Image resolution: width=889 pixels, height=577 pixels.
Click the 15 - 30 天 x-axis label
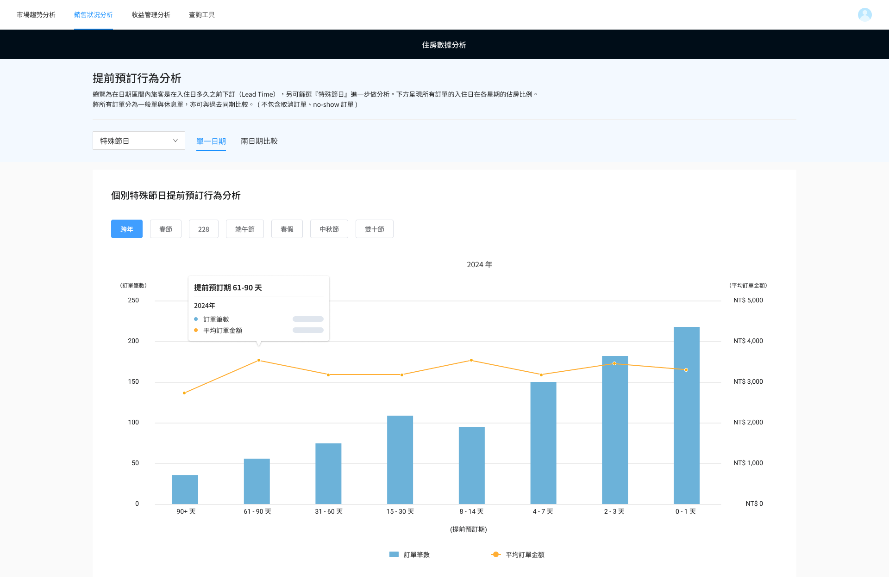(x=400, y=511)
